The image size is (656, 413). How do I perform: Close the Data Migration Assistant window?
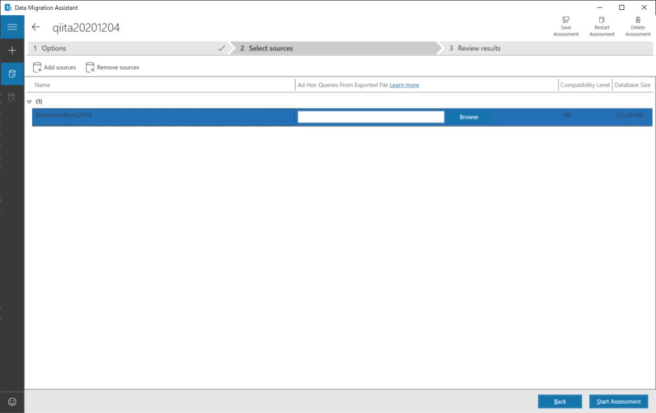[645, 8]
